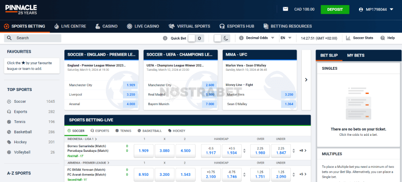Screen dimensions: 402x182
Task: Open the Sports Betting menu
Action: click(x=25, y=26)
